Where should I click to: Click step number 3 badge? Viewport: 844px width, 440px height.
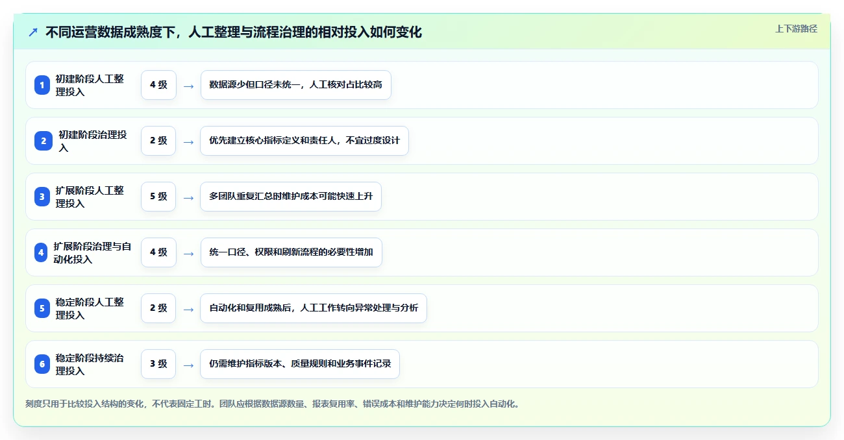42,197
